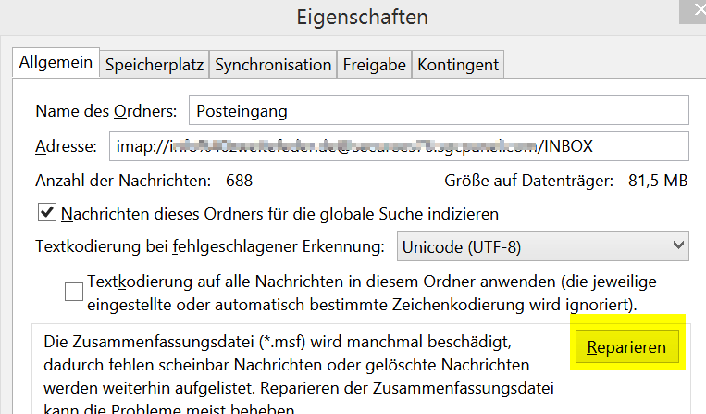Image resolution: width=706 pixels, height=414 pixels.
Task: Go to the Synchronisation tab
Action: (273, 65)
